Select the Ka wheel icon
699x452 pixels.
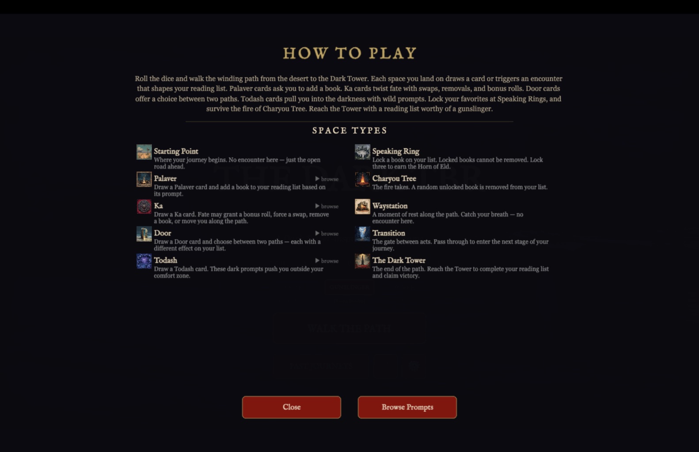tap(144, 207)
